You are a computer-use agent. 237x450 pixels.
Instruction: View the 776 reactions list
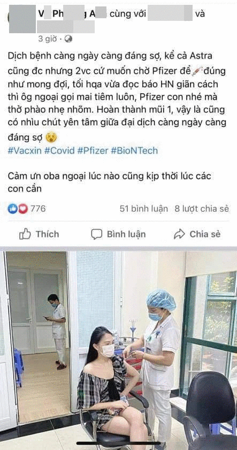[x=38, y=208]
